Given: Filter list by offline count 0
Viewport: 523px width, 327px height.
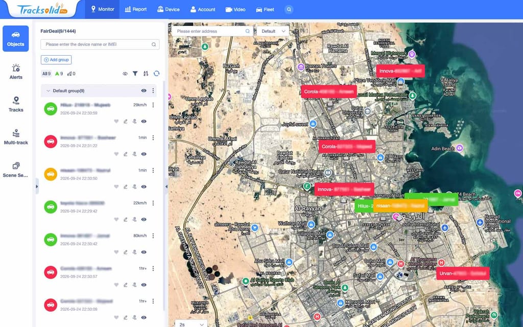Looking at the screenshot, I should (x=71, y=74).
